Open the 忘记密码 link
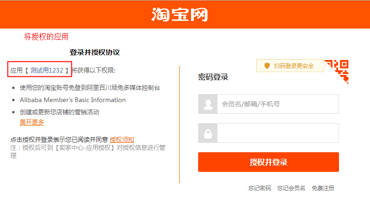This screenshot has width=370, height=200. [x=260, y=188]
